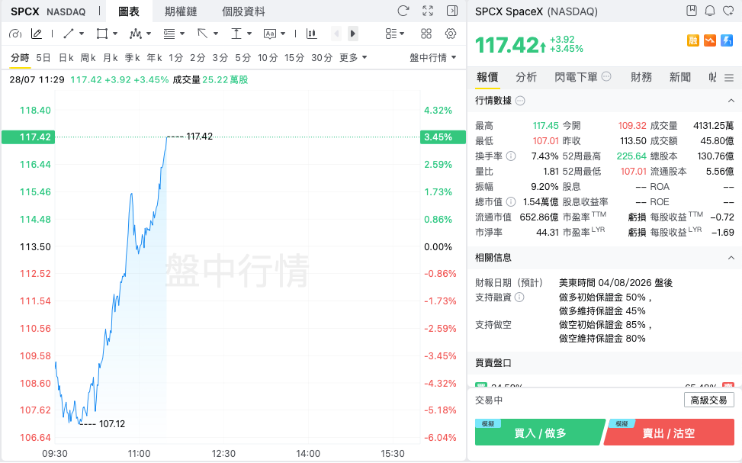This screenshot has height=463, width=742.
Task: Select the pencil drawing edit tool
Action: (x=36, y=34)
